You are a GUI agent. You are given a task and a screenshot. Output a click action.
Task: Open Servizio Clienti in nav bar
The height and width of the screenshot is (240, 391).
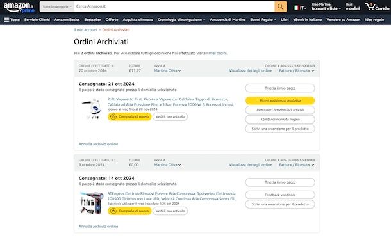pyautogui.click(x=37, y=20)
